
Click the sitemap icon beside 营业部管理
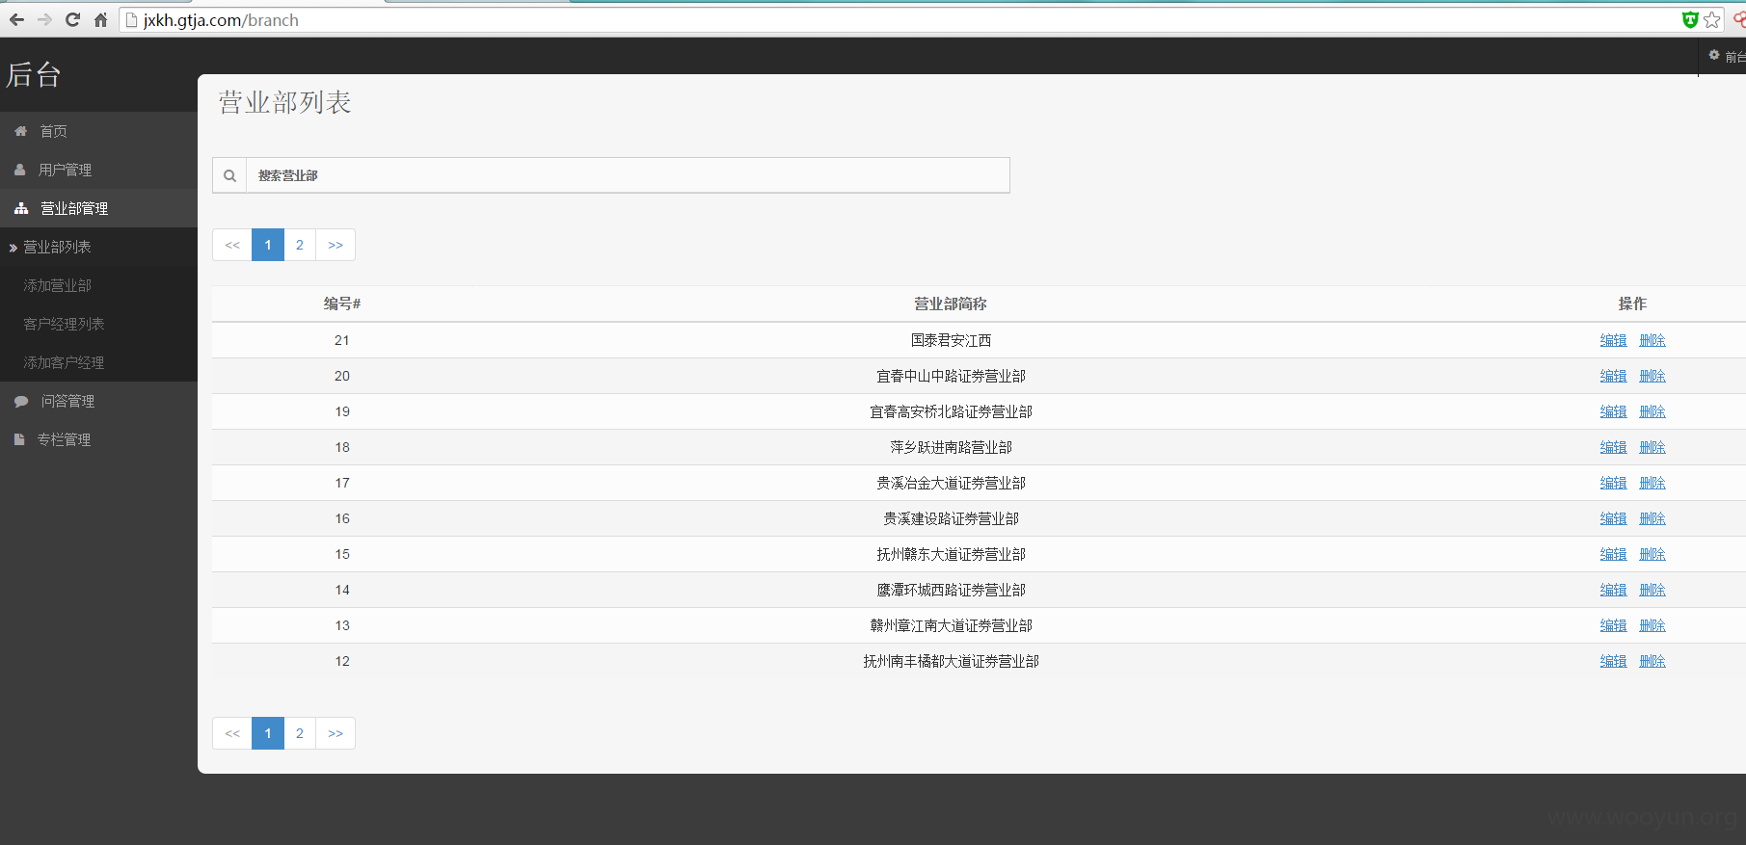pos(21,208)
